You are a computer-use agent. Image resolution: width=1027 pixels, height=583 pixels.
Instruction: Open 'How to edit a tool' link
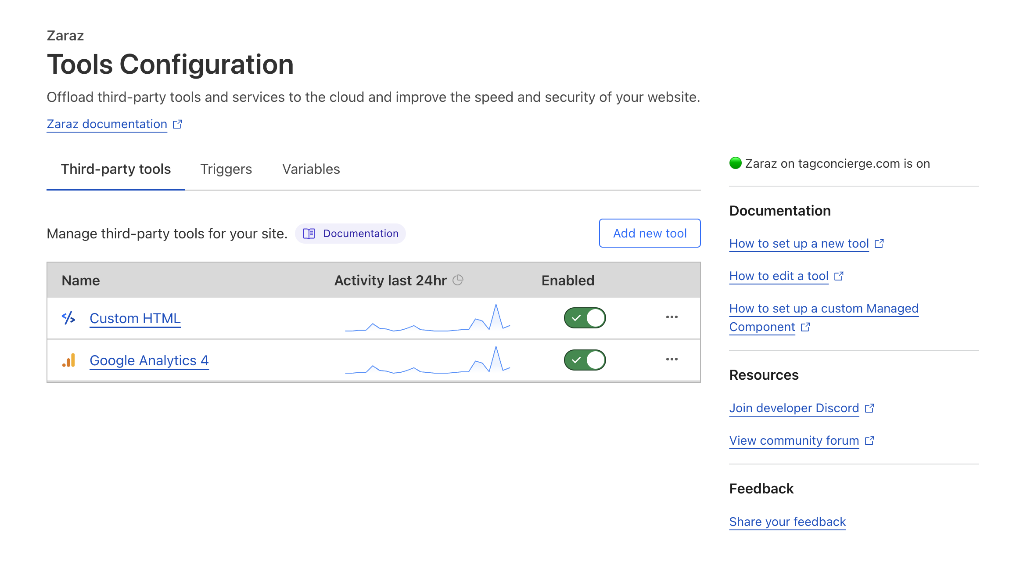(779, 276)
